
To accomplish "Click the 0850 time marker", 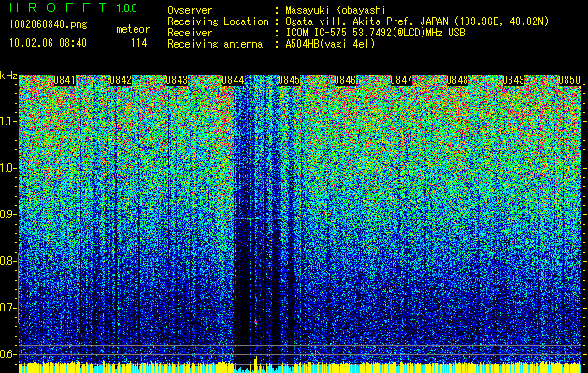I will (569, 80).
